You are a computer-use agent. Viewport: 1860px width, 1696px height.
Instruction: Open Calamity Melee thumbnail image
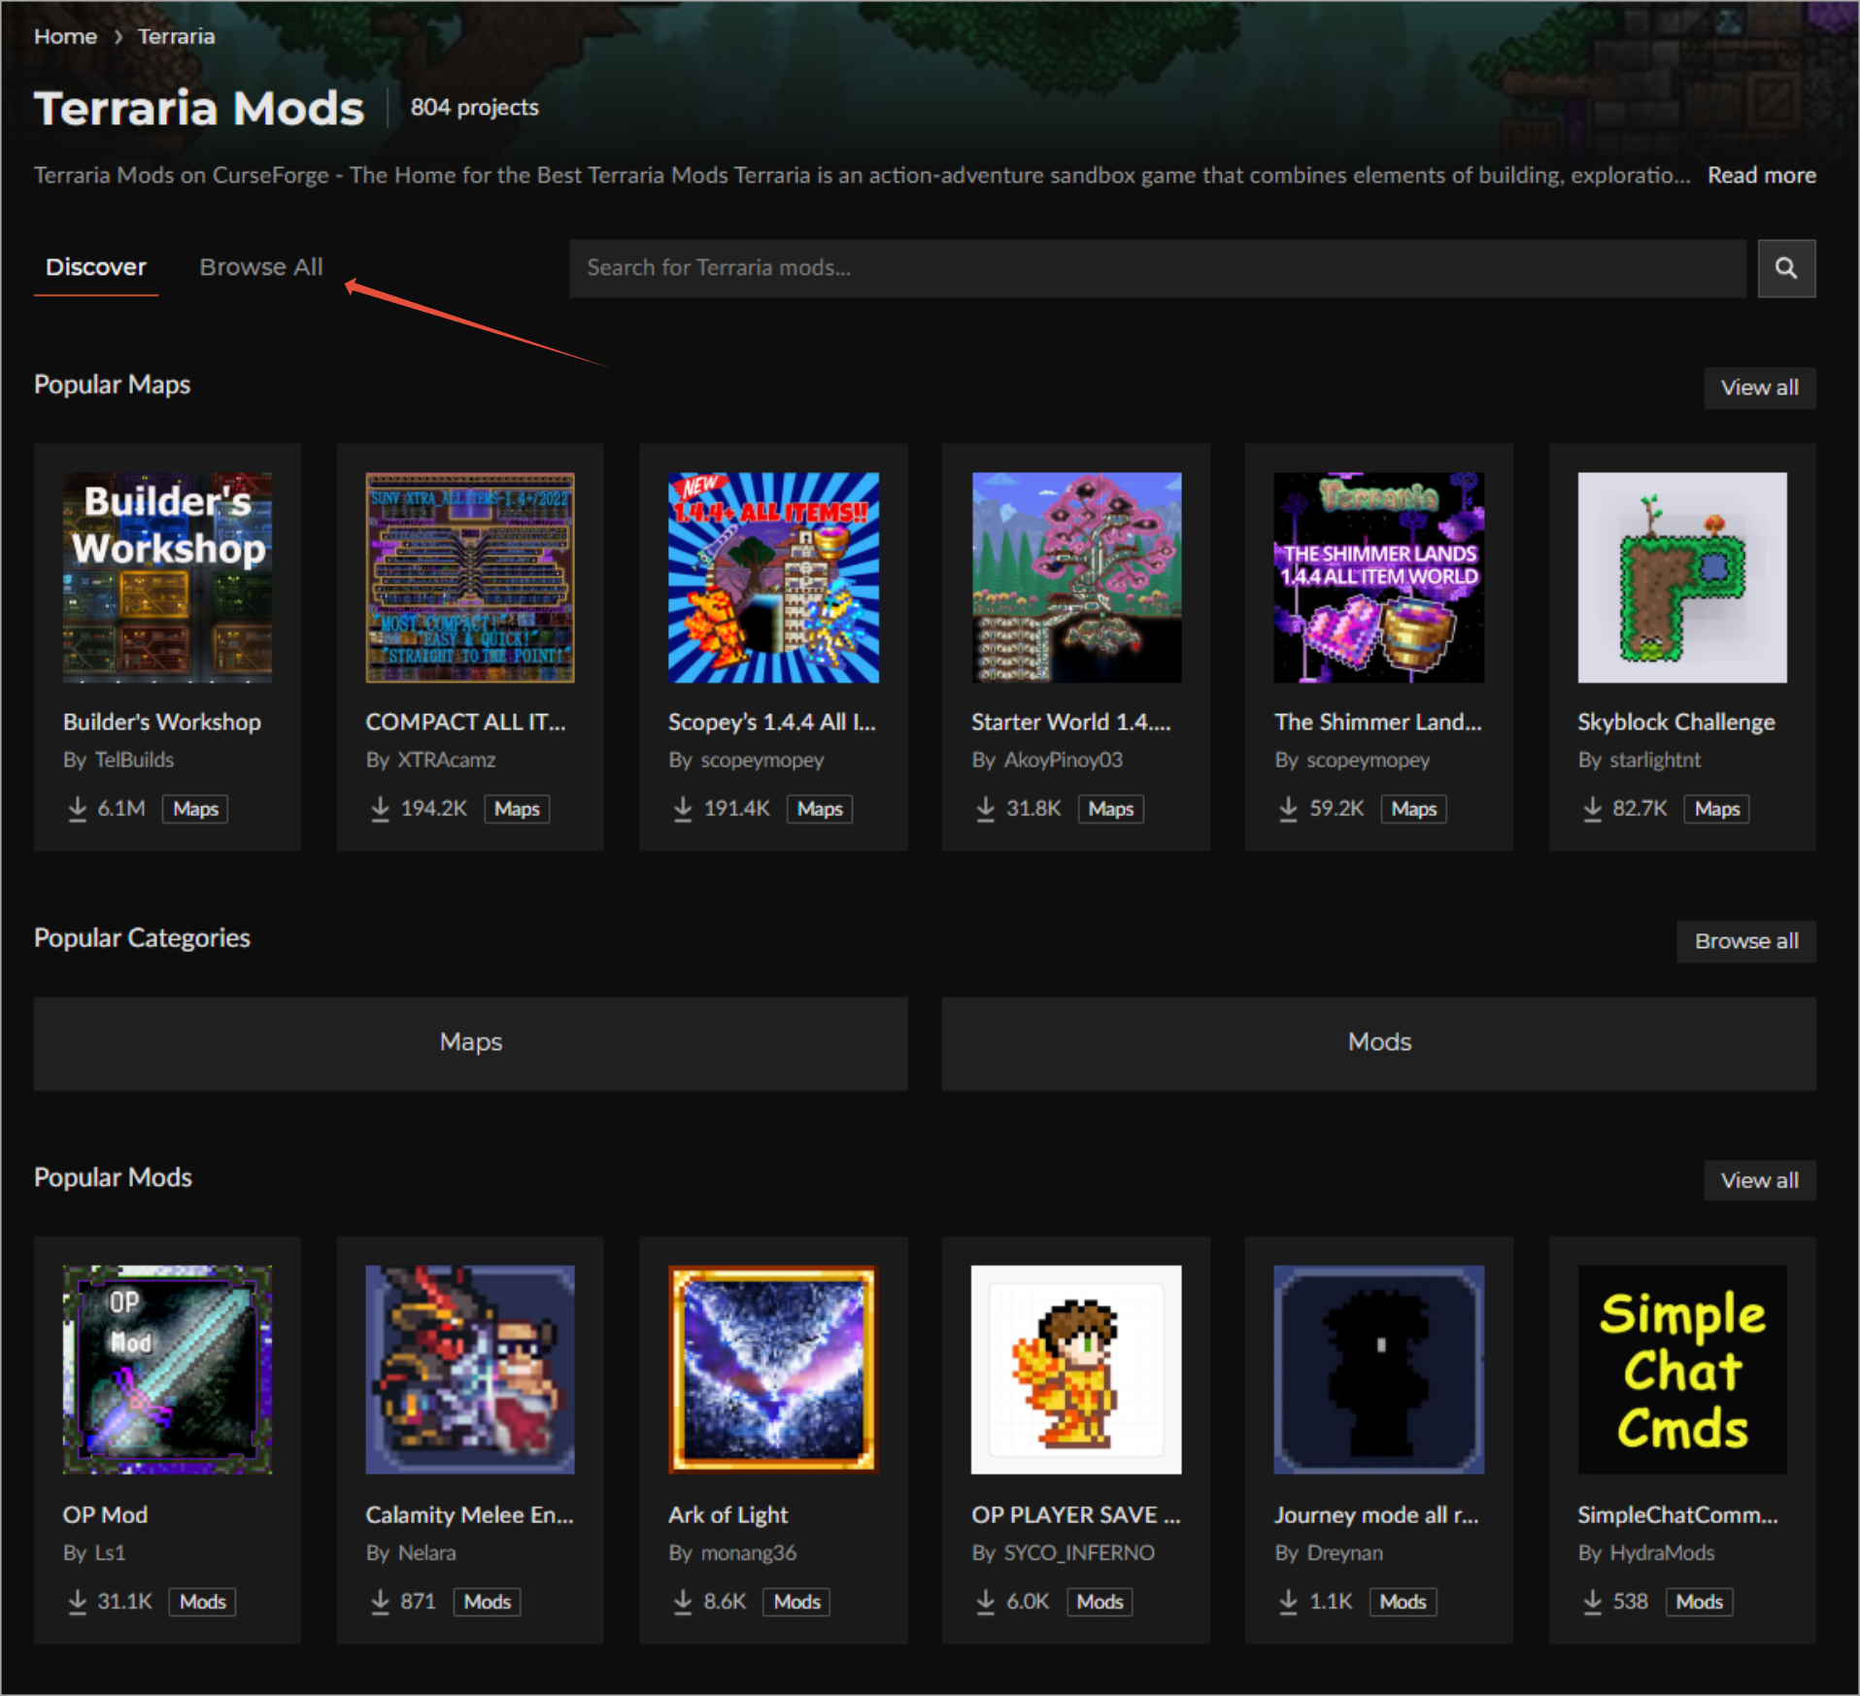pos(470,1370)
